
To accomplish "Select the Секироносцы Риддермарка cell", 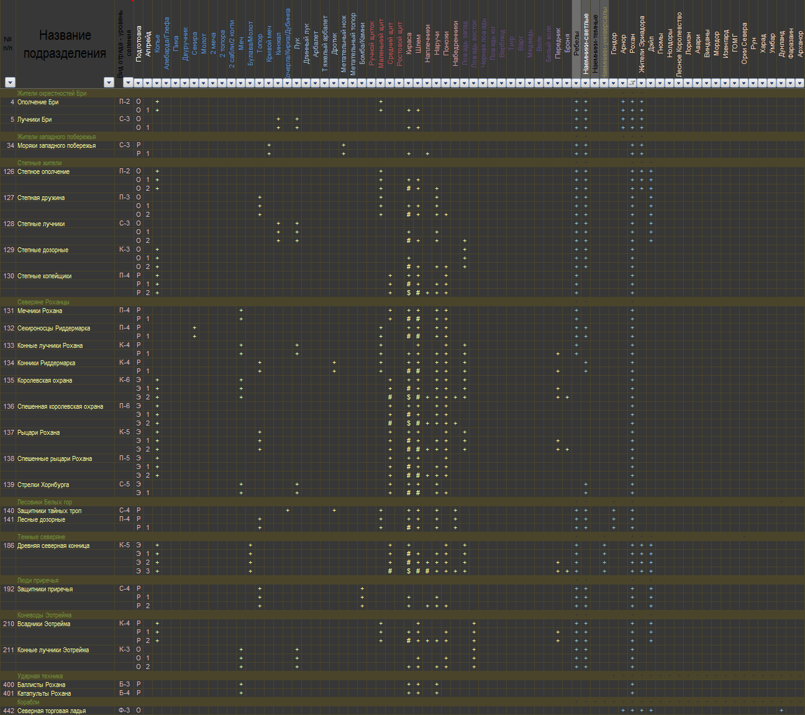I will [65, 328].
